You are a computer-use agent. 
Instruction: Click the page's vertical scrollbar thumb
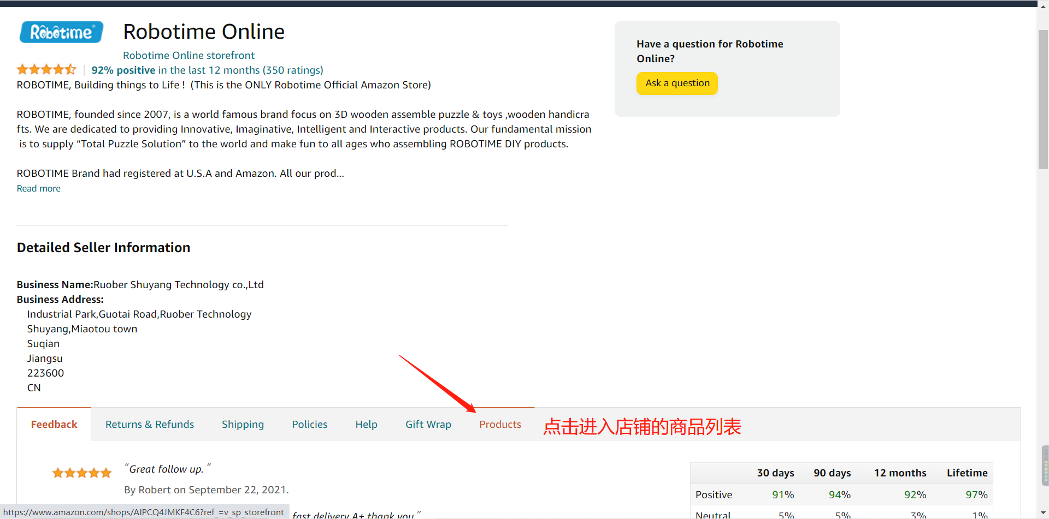(1043, 99)
